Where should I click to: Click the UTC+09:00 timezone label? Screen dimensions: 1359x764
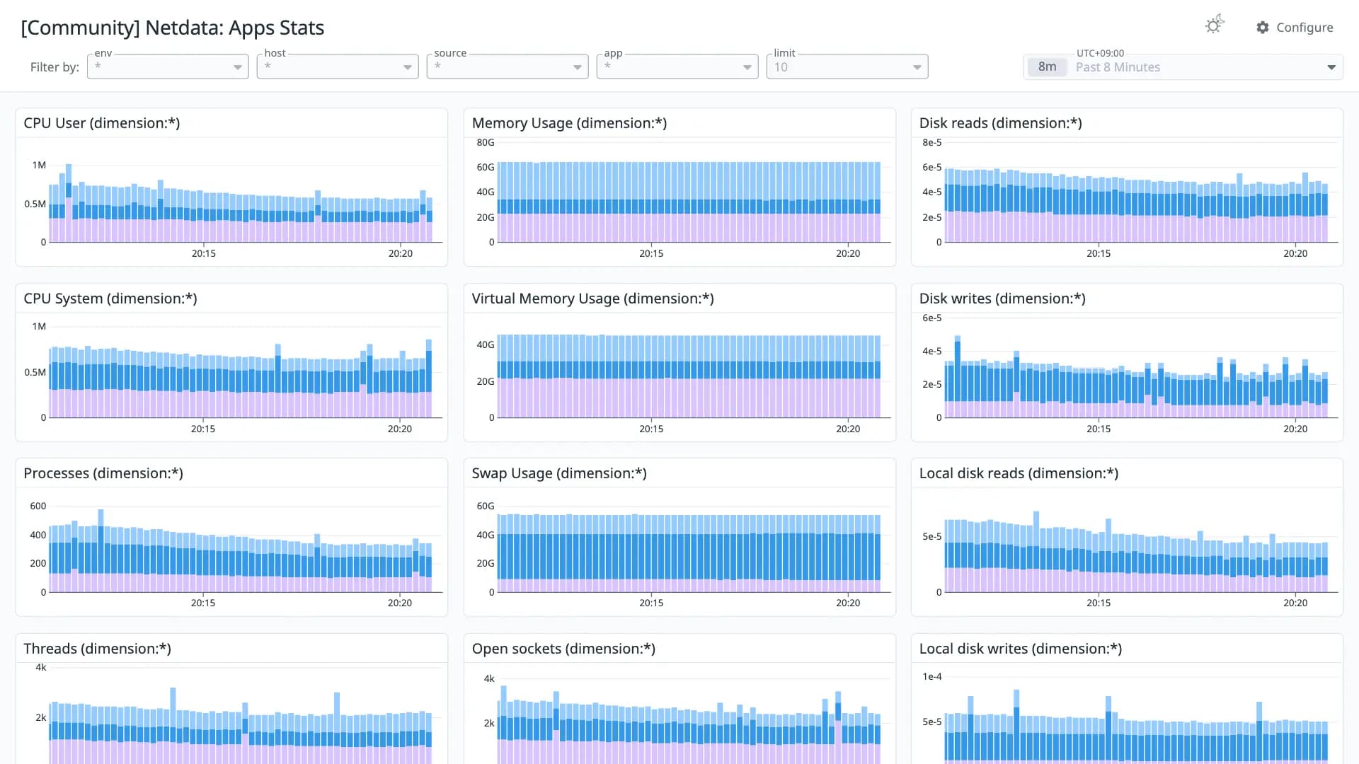click(1100, 53)
